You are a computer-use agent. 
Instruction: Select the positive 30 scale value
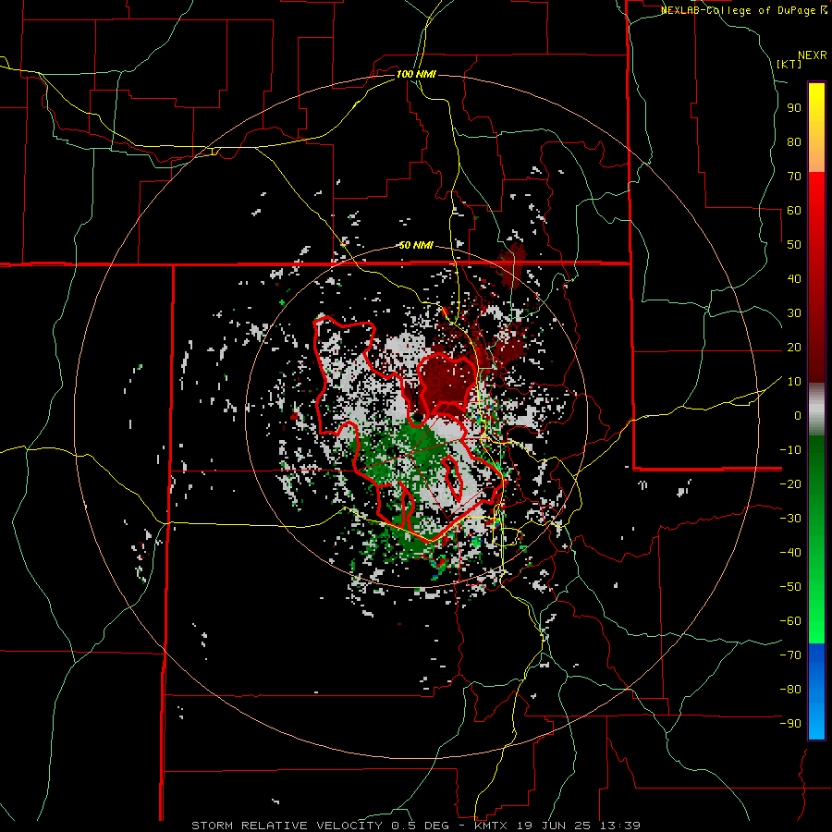tap(794, 313)
